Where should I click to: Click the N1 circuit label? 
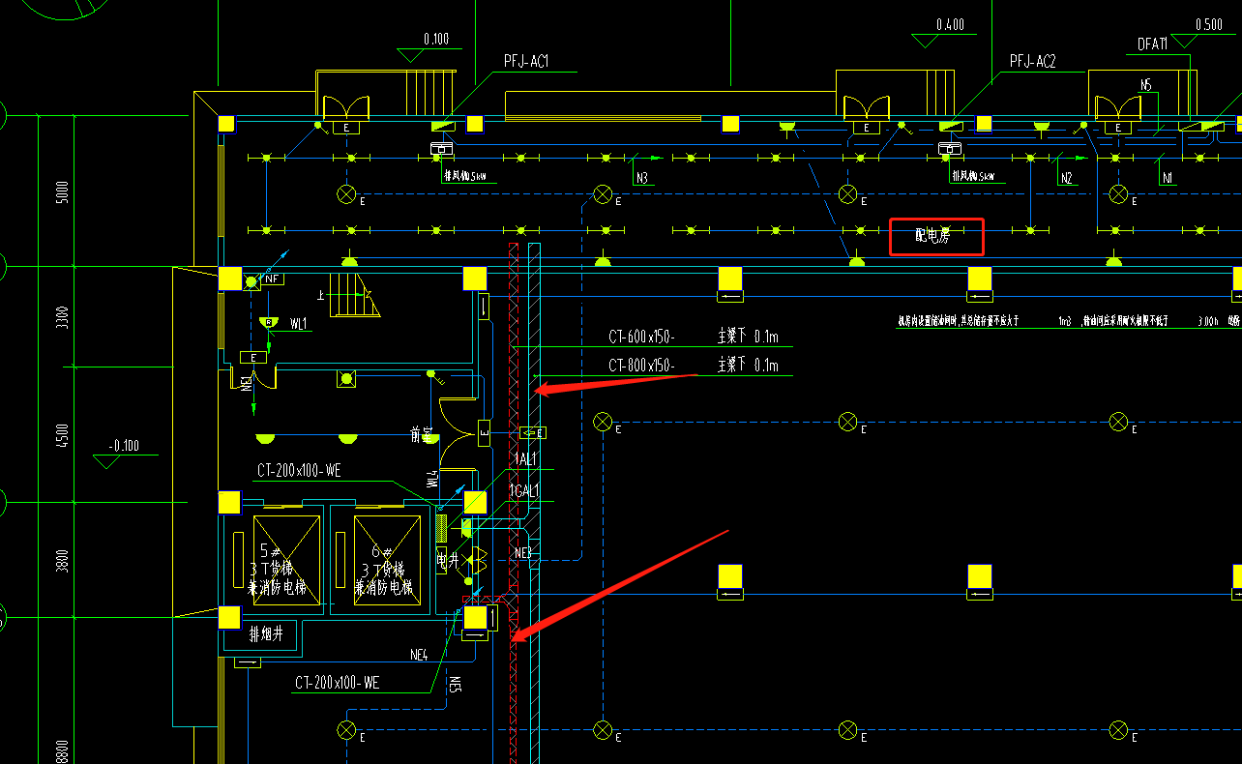[1168, 178]
